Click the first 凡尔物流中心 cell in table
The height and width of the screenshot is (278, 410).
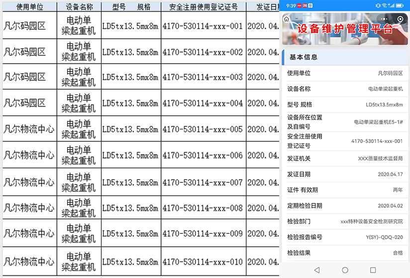(x=29, y=129)
